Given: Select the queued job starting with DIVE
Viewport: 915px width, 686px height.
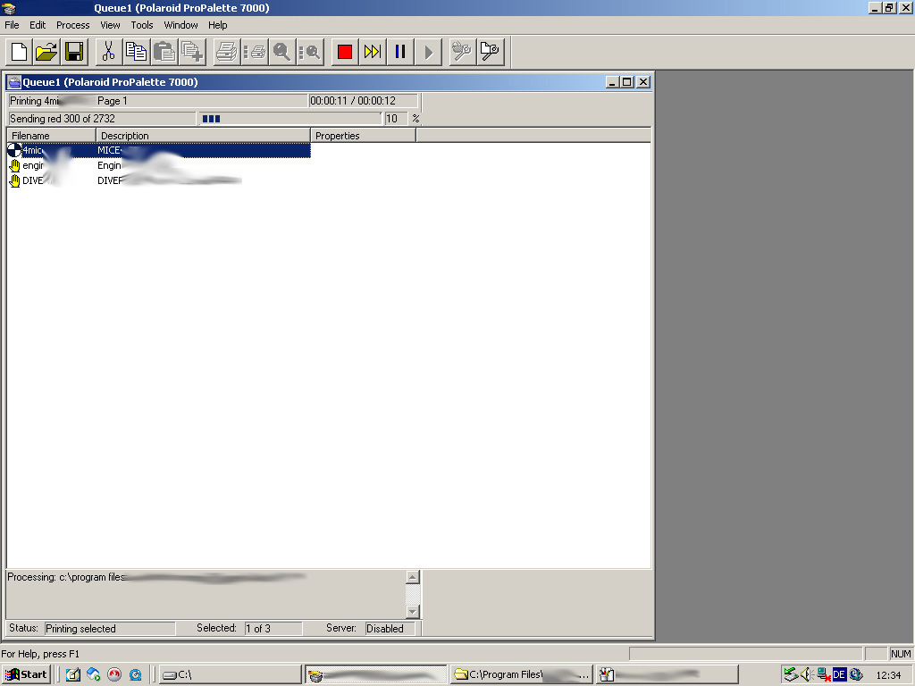Looking at the screenshot, I should click(x=159, y=180).
